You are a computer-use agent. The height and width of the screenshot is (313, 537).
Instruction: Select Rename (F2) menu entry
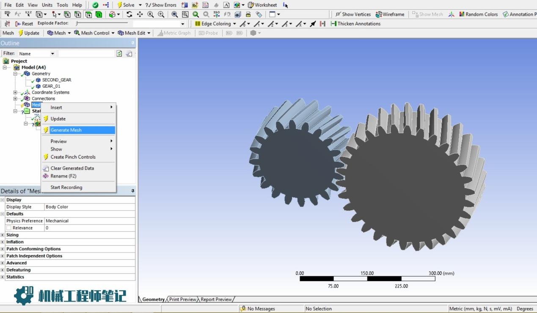tap(78, 176)
